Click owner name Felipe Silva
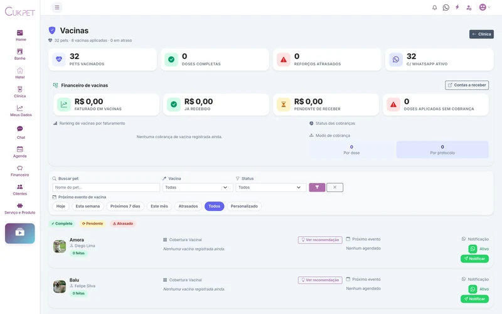The image size is (502, 314). (x=85, y=286)
